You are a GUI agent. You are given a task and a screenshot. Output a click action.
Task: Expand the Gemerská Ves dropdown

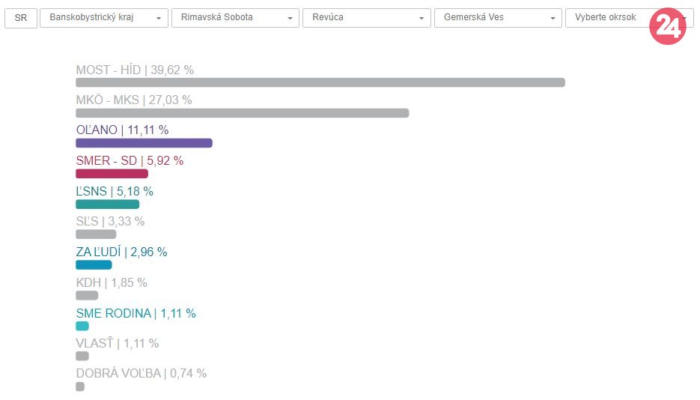point(498,17)
